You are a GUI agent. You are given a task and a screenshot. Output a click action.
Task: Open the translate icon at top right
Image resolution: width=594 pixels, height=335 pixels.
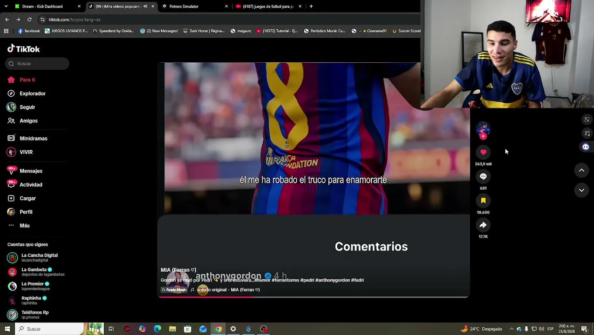pos(587,120)
